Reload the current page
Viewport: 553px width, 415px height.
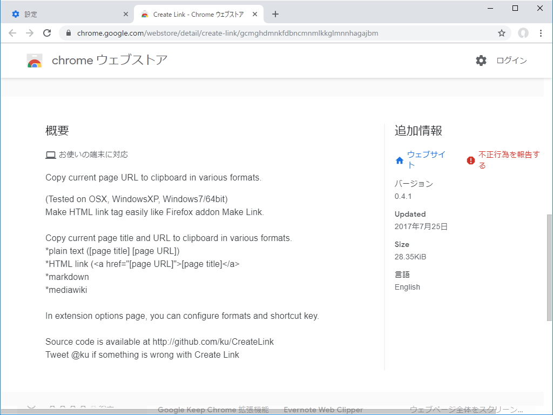(x=47, y=33)
